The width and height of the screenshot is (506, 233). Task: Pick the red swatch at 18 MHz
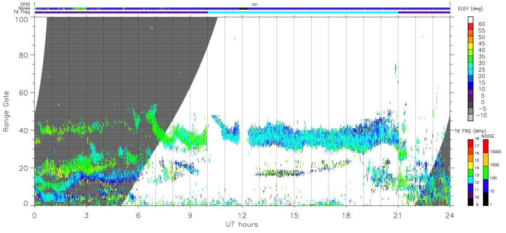tap(471, 143)
